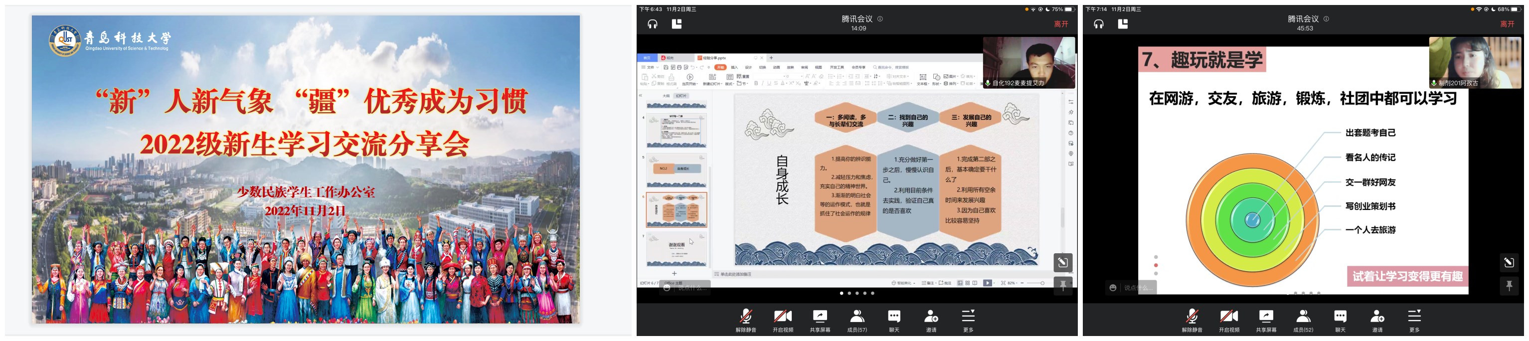Click the annotation pen icon in 45:53 meeting

click(x=1508, y=263)
